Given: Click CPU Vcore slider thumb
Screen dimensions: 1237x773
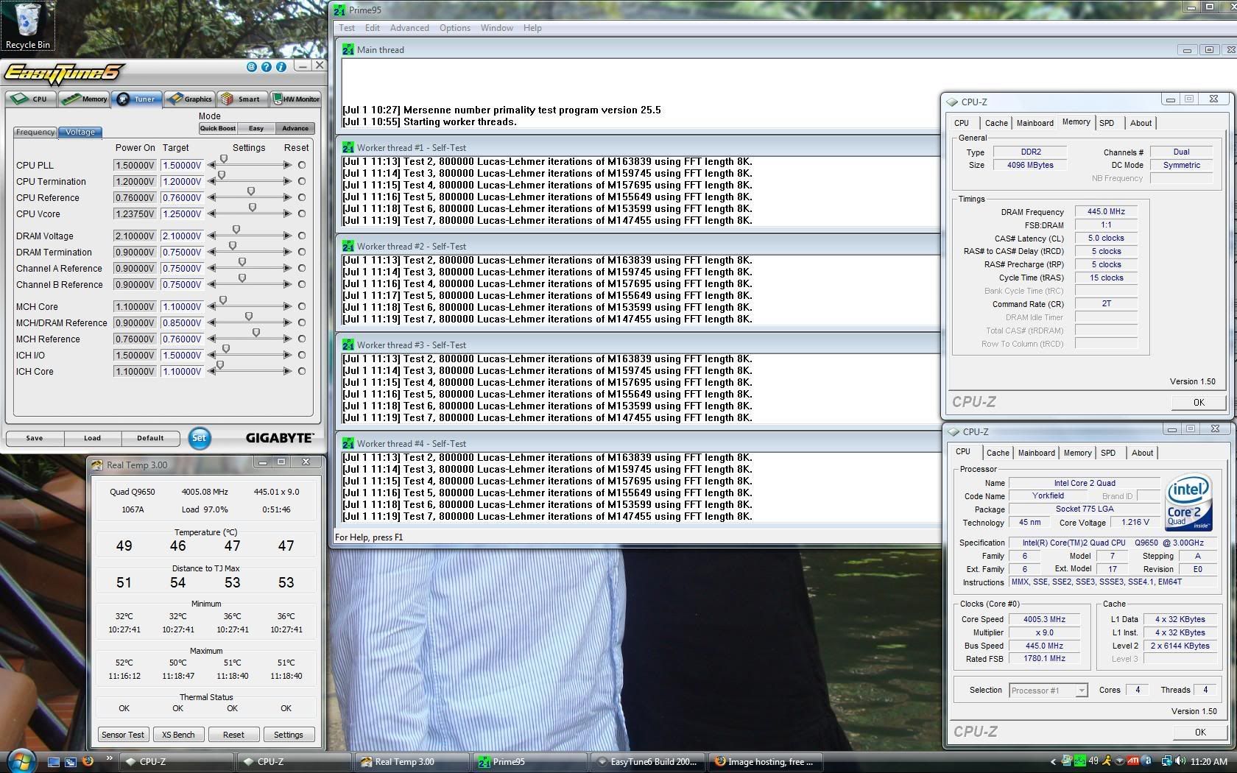Looking at the screenshot, I should (253, 208).
